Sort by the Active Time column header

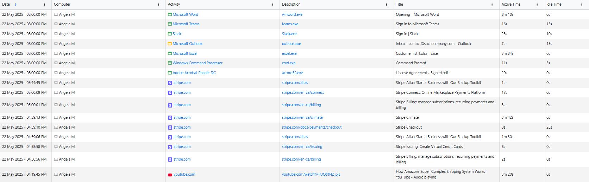pyautogui.click(x=511, y=5)
